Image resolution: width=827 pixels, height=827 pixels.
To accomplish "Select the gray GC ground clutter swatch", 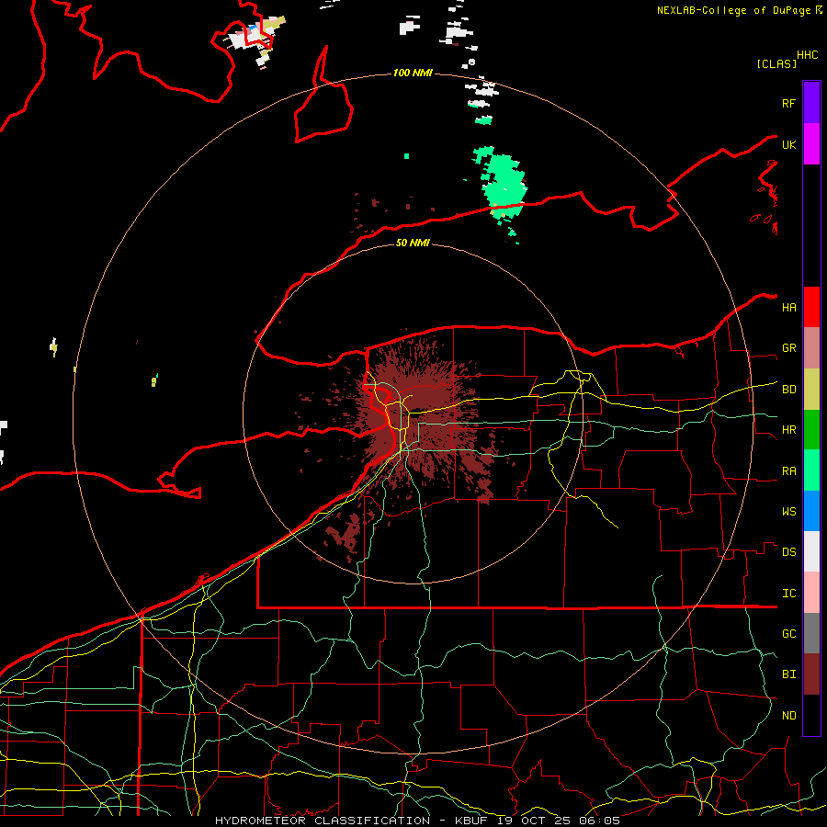I will pyautogui.click(x=811, y=633).
